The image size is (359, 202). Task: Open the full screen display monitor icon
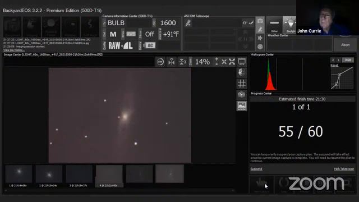coord(242,62)
